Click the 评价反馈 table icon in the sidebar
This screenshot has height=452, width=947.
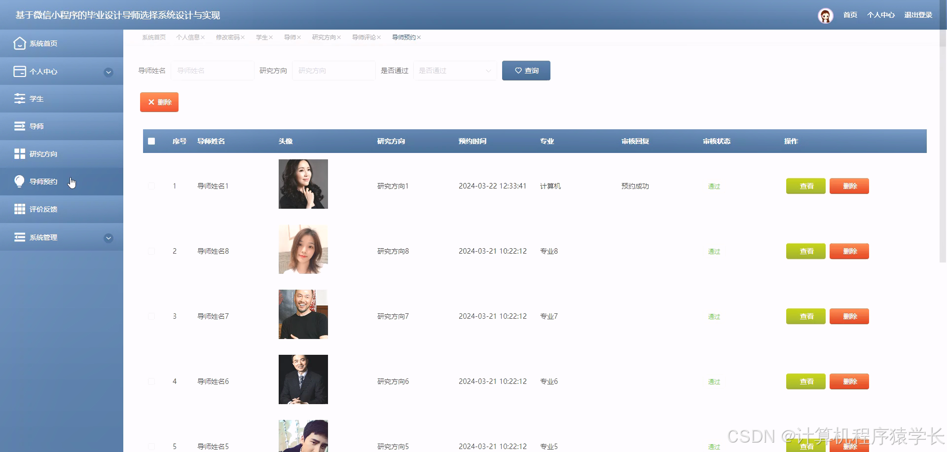(19, 209)
